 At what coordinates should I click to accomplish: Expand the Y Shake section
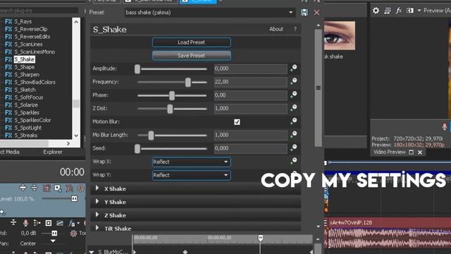point(97,202)
